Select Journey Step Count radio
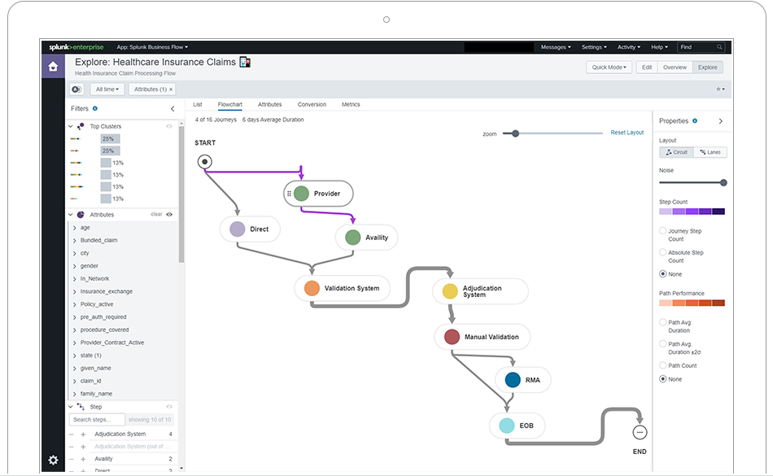The width and height of the screenshot is (773, 476). tap(662, 230)
